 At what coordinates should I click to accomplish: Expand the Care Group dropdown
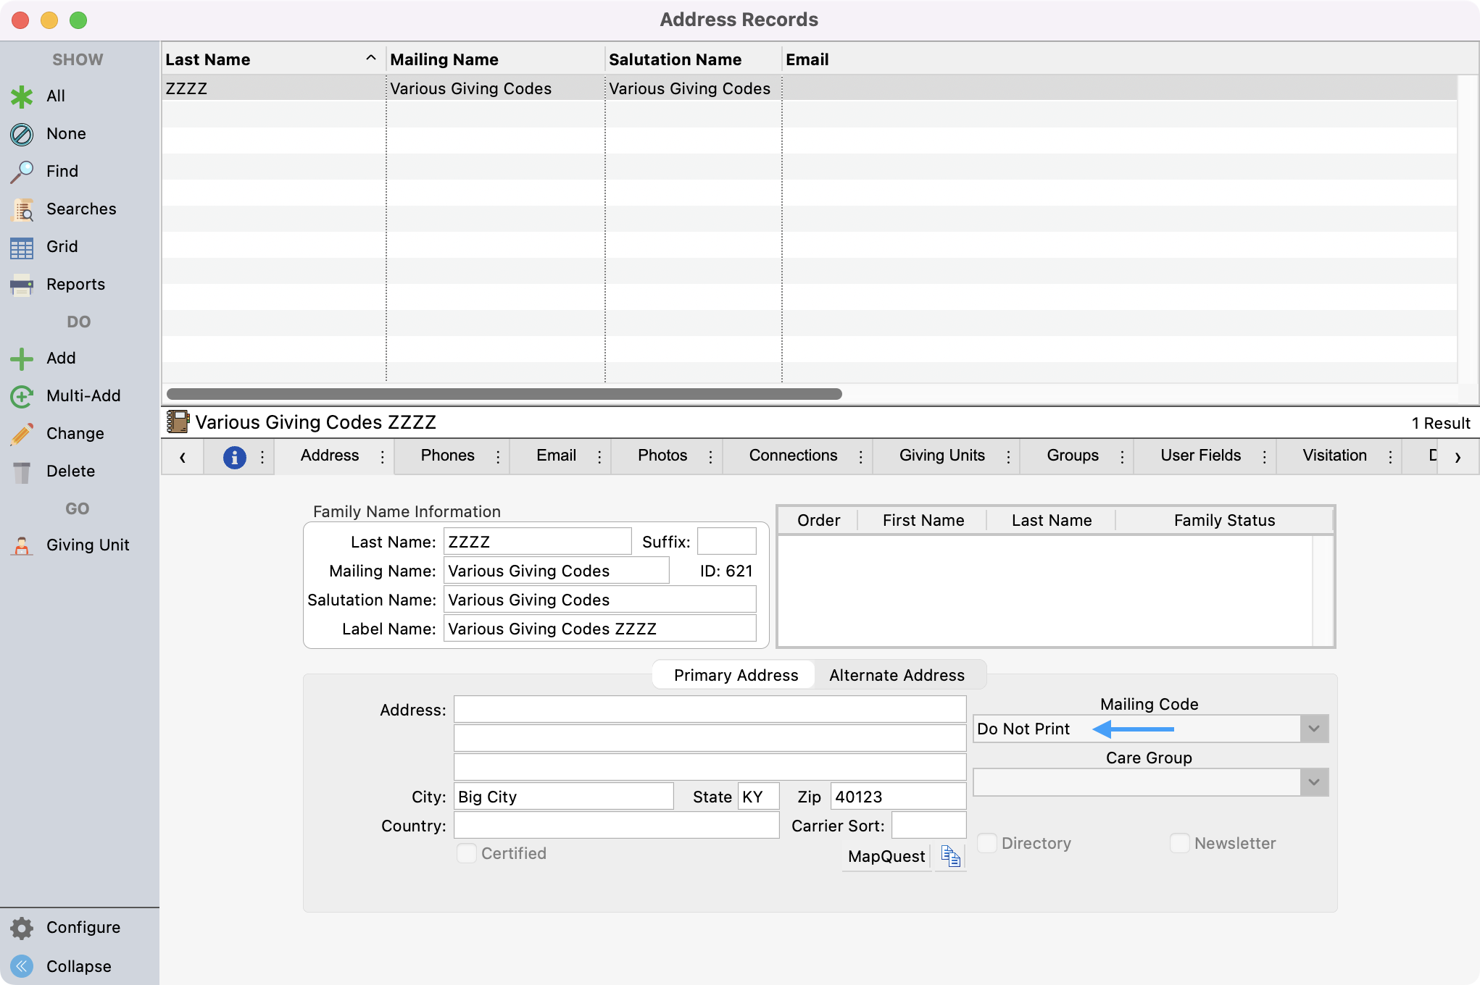click(x=1313, y=782)
